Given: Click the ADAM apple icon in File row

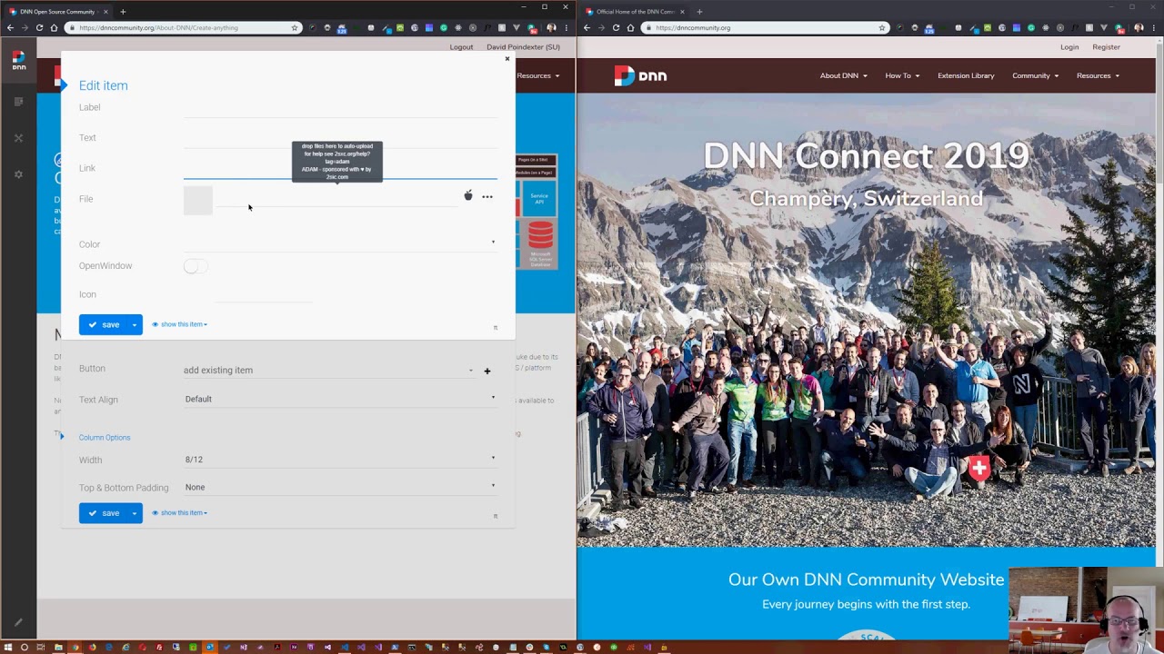Looking at the screenshot, I should pyautogui.click(x=468, y=196).
